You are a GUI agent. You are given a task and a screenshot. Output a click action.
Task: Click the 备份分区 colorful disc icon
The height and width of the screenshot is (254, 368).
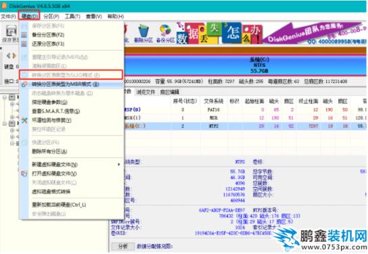point(165,30)
